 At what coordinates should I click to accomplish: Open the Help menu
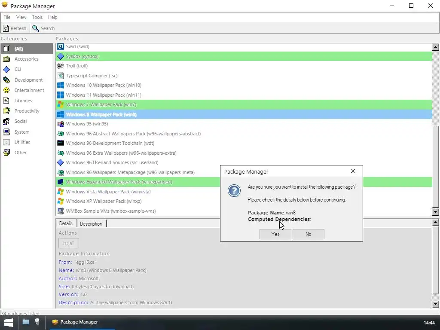pos(53,17)
